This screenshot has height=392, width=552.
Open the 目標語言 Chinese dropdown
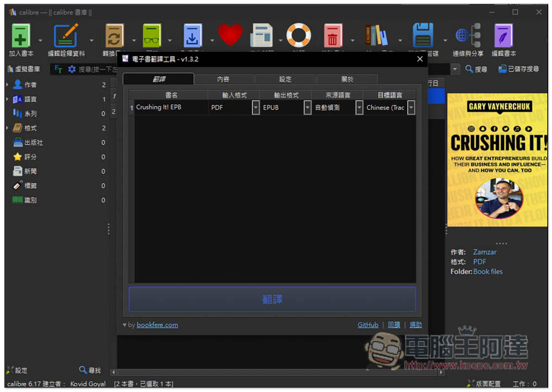411,108
